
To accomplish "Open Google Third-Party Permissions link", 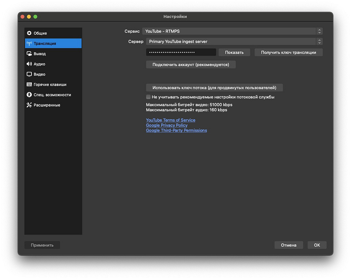I will (x=176, y=130).
